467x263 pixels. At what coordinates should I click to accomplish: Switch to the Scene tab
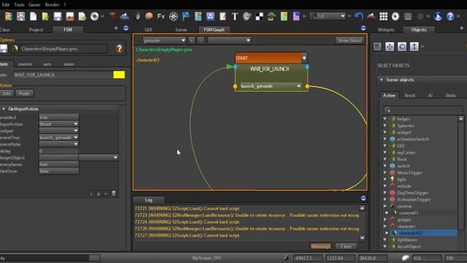click(x=181, y=29)
